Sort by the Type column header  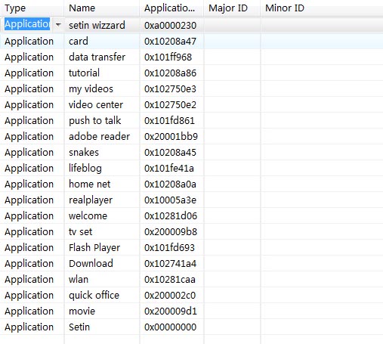[32, 8]
